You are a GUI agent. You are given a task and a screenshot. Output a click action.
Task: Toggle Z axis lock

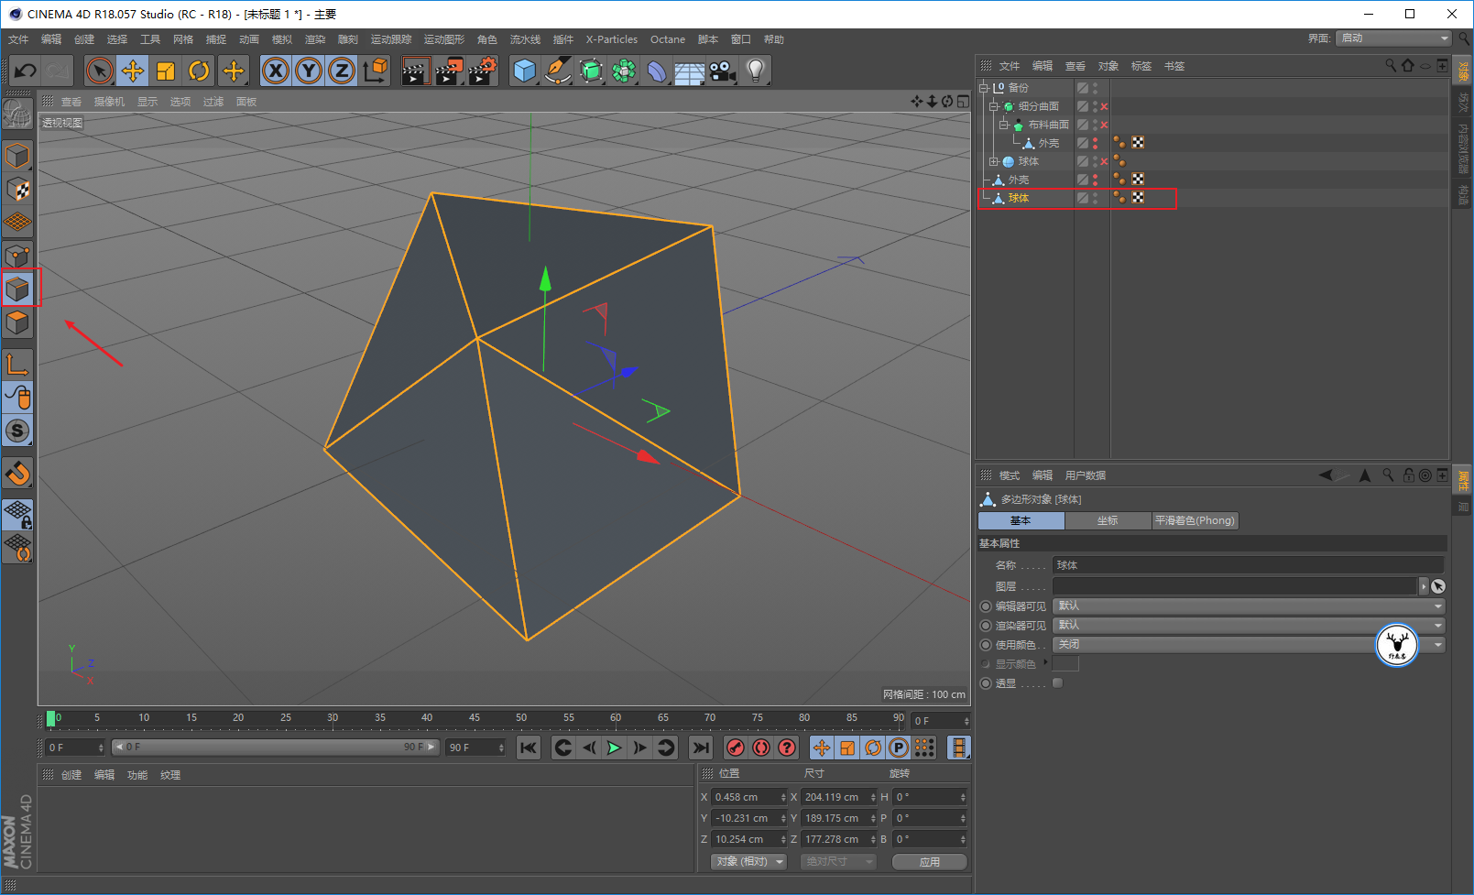(342, 71)
